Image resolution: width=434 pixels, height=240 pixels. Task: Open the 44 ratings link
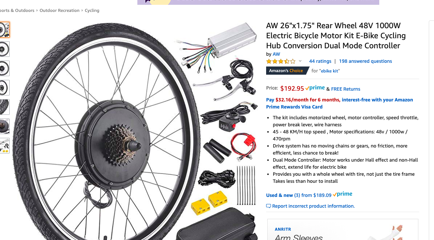click(320, 61)
